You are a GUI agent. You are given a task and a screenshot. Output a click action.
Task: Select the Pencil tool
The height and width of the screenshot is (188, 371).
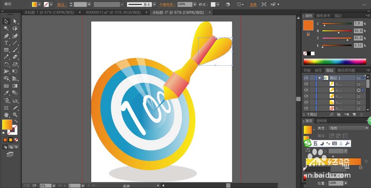click(x=6, y=57)
